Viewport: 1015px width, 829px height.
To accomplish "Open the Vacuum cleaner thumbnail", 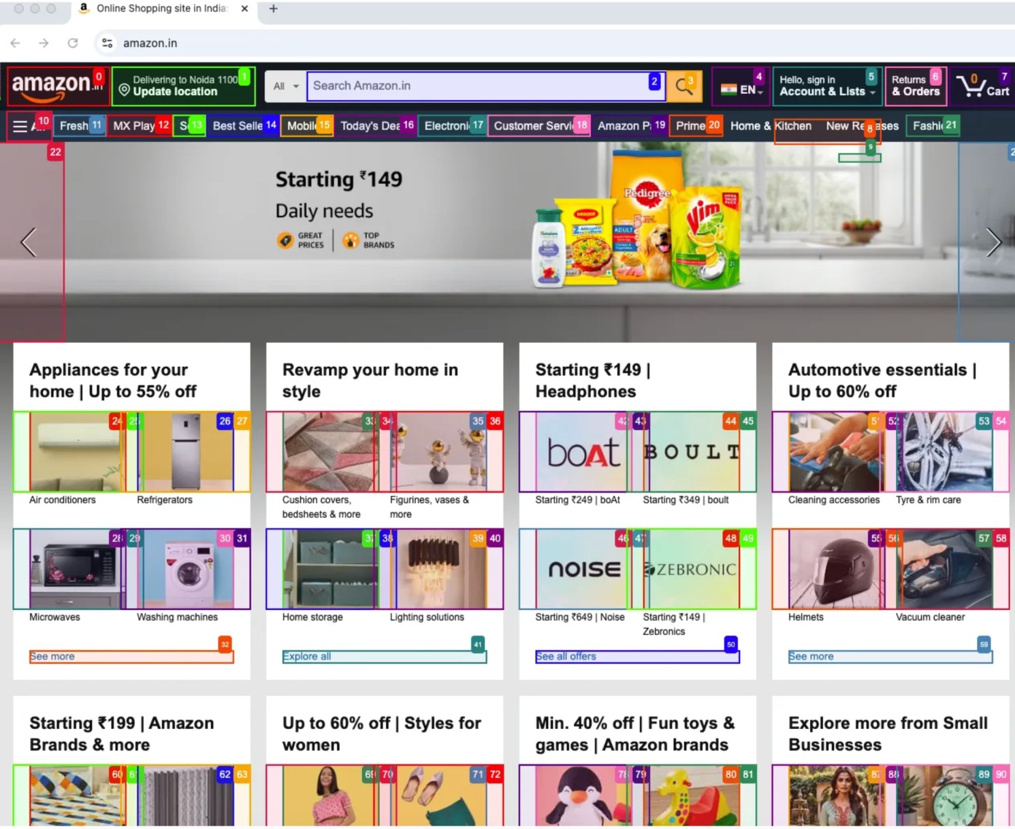I will (x=945, y=568).
